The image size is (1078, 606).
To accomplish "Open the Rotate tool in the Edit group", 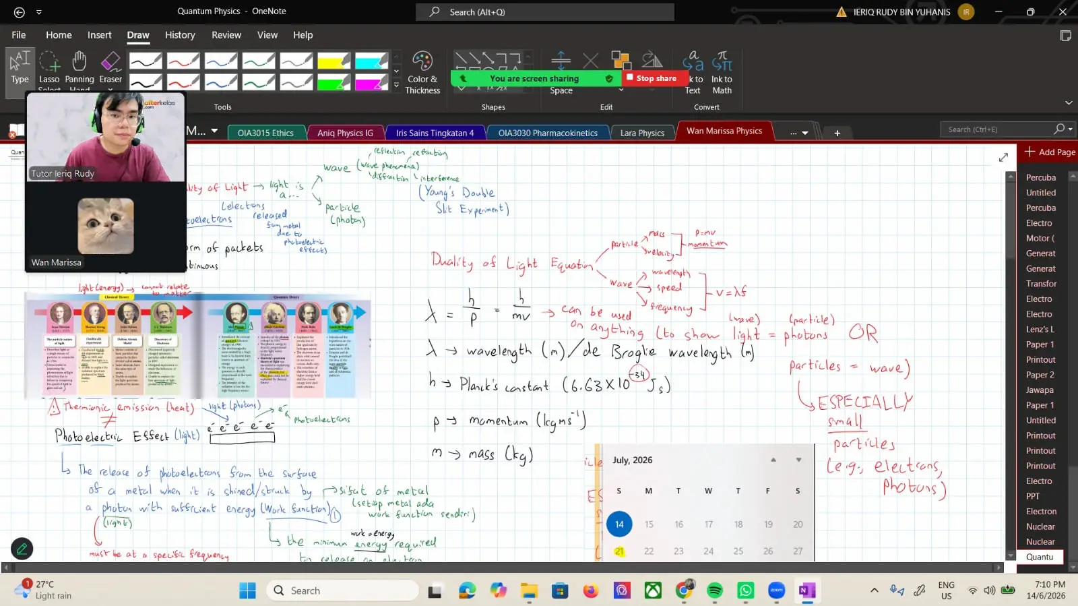I will click(652, 60).
